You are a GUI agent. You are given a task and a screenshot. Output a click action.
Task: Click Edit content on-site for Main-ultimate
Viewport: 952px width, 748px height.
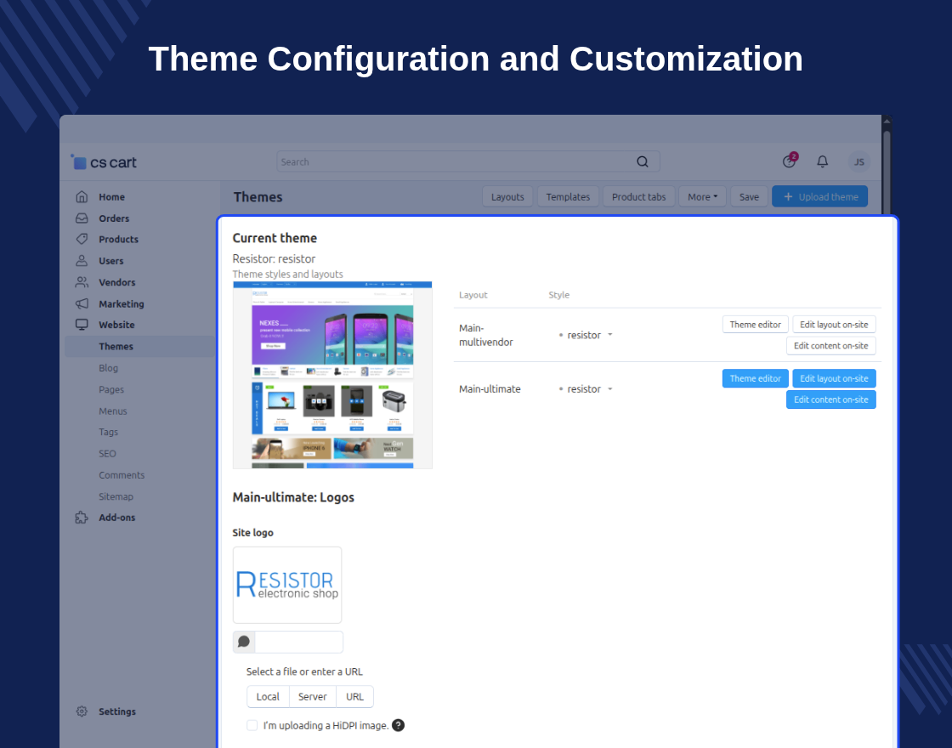(x=831, y=399)
